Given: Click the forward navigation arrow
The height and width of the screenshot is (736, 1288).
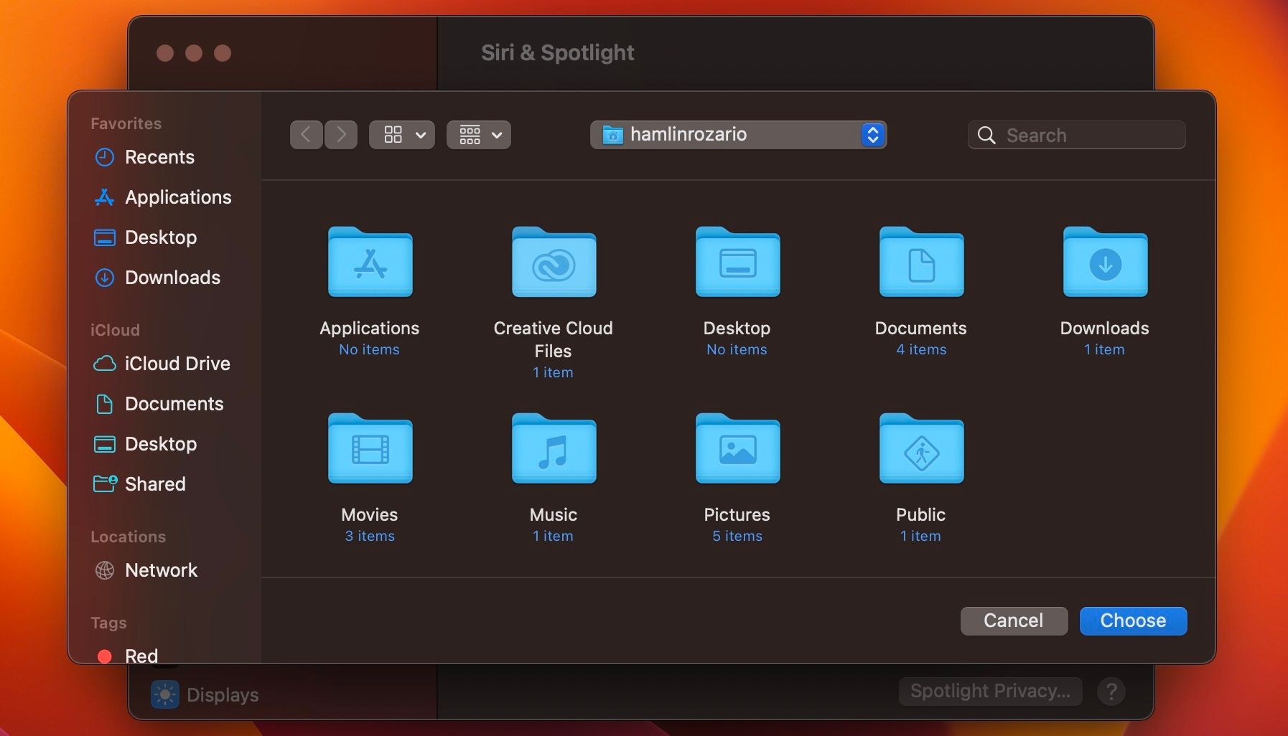Looking at the screenshot, I should point(341,135).
